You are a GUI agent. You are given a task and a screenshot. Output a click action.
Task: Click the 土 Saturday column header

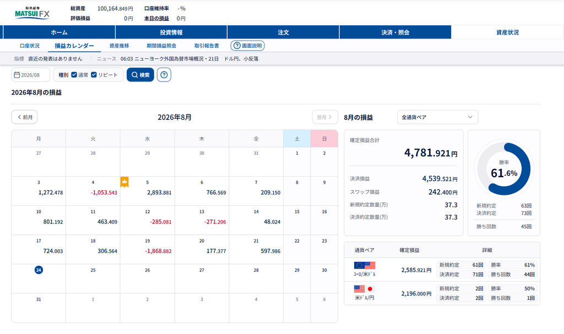[x=297, y=139]
